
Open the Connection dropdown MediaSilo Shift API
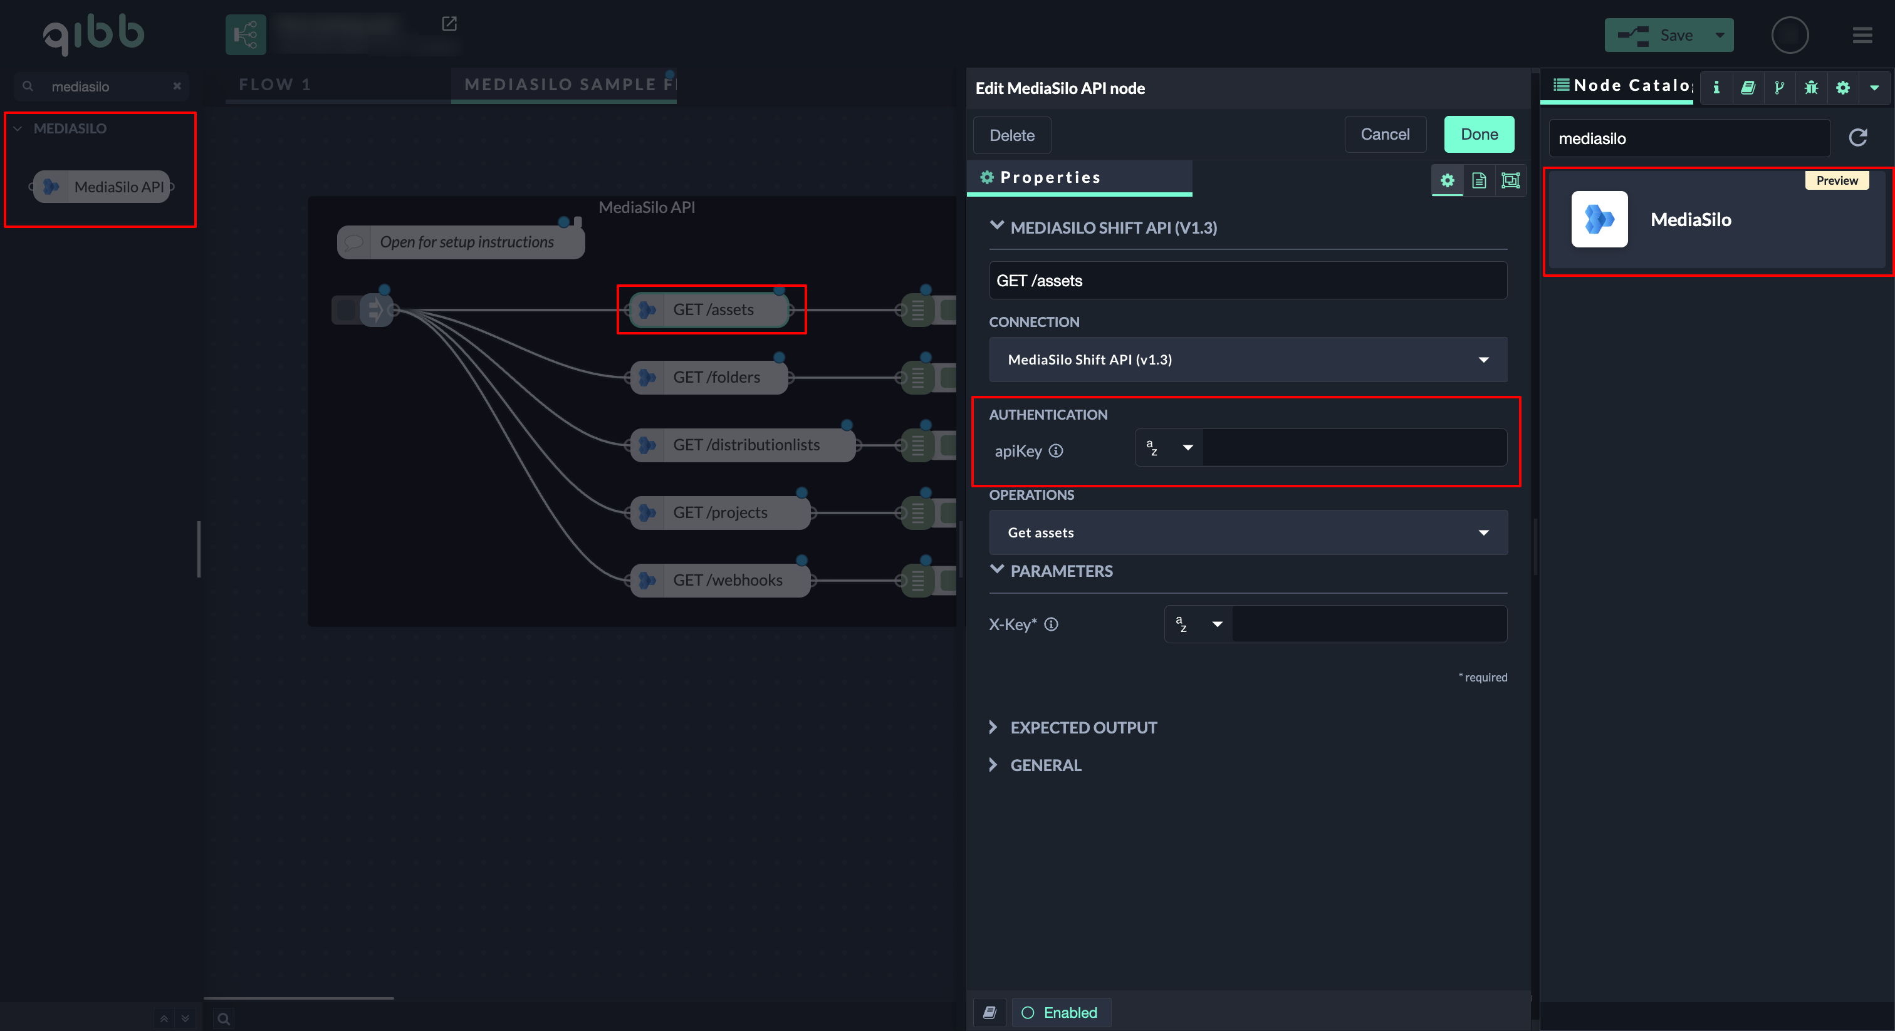click(1248, 360)
